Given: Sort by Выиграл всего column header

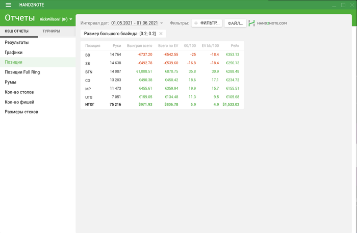Looking at the screenshot, I should point(140,46).
